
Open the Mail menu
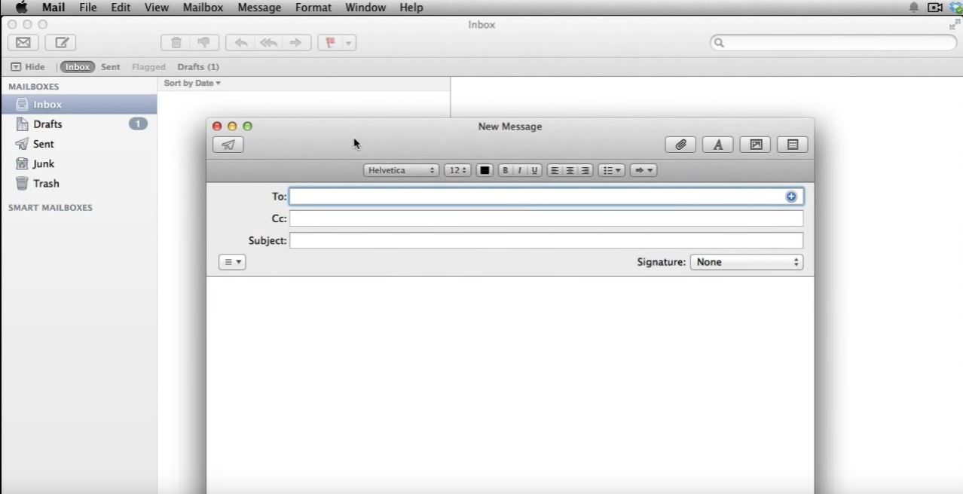point(53,8)
